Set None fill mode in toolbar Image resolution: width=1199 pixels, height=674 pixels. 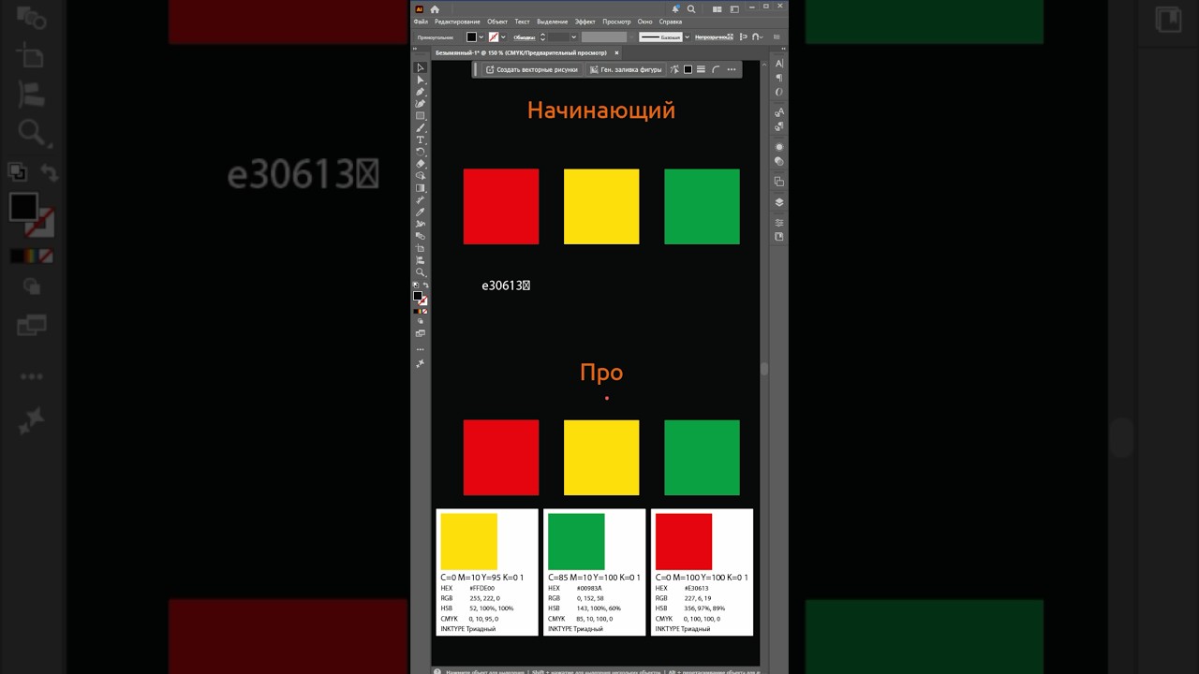click(x=425, y=311)
